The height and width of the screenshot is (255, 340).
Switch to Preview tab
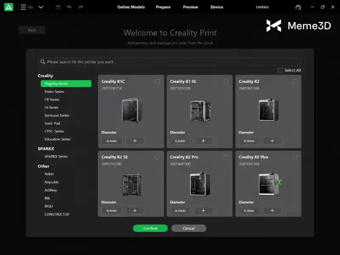[190, 7]
